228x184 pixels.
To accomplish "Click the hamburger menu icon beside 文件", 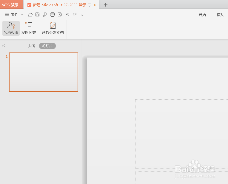I will (x=7, y=15).
